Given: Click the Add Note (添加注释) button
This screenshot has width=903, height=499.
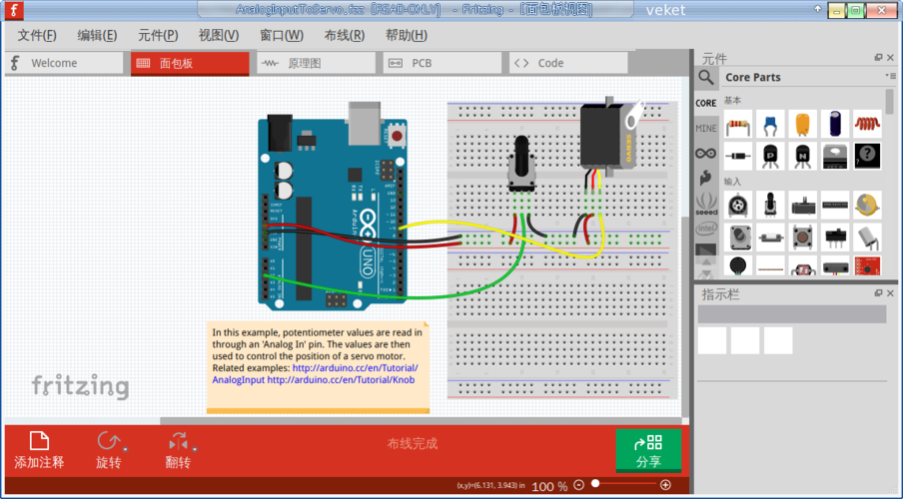Looking at the screenshot, I should click(x=39, y=450).
